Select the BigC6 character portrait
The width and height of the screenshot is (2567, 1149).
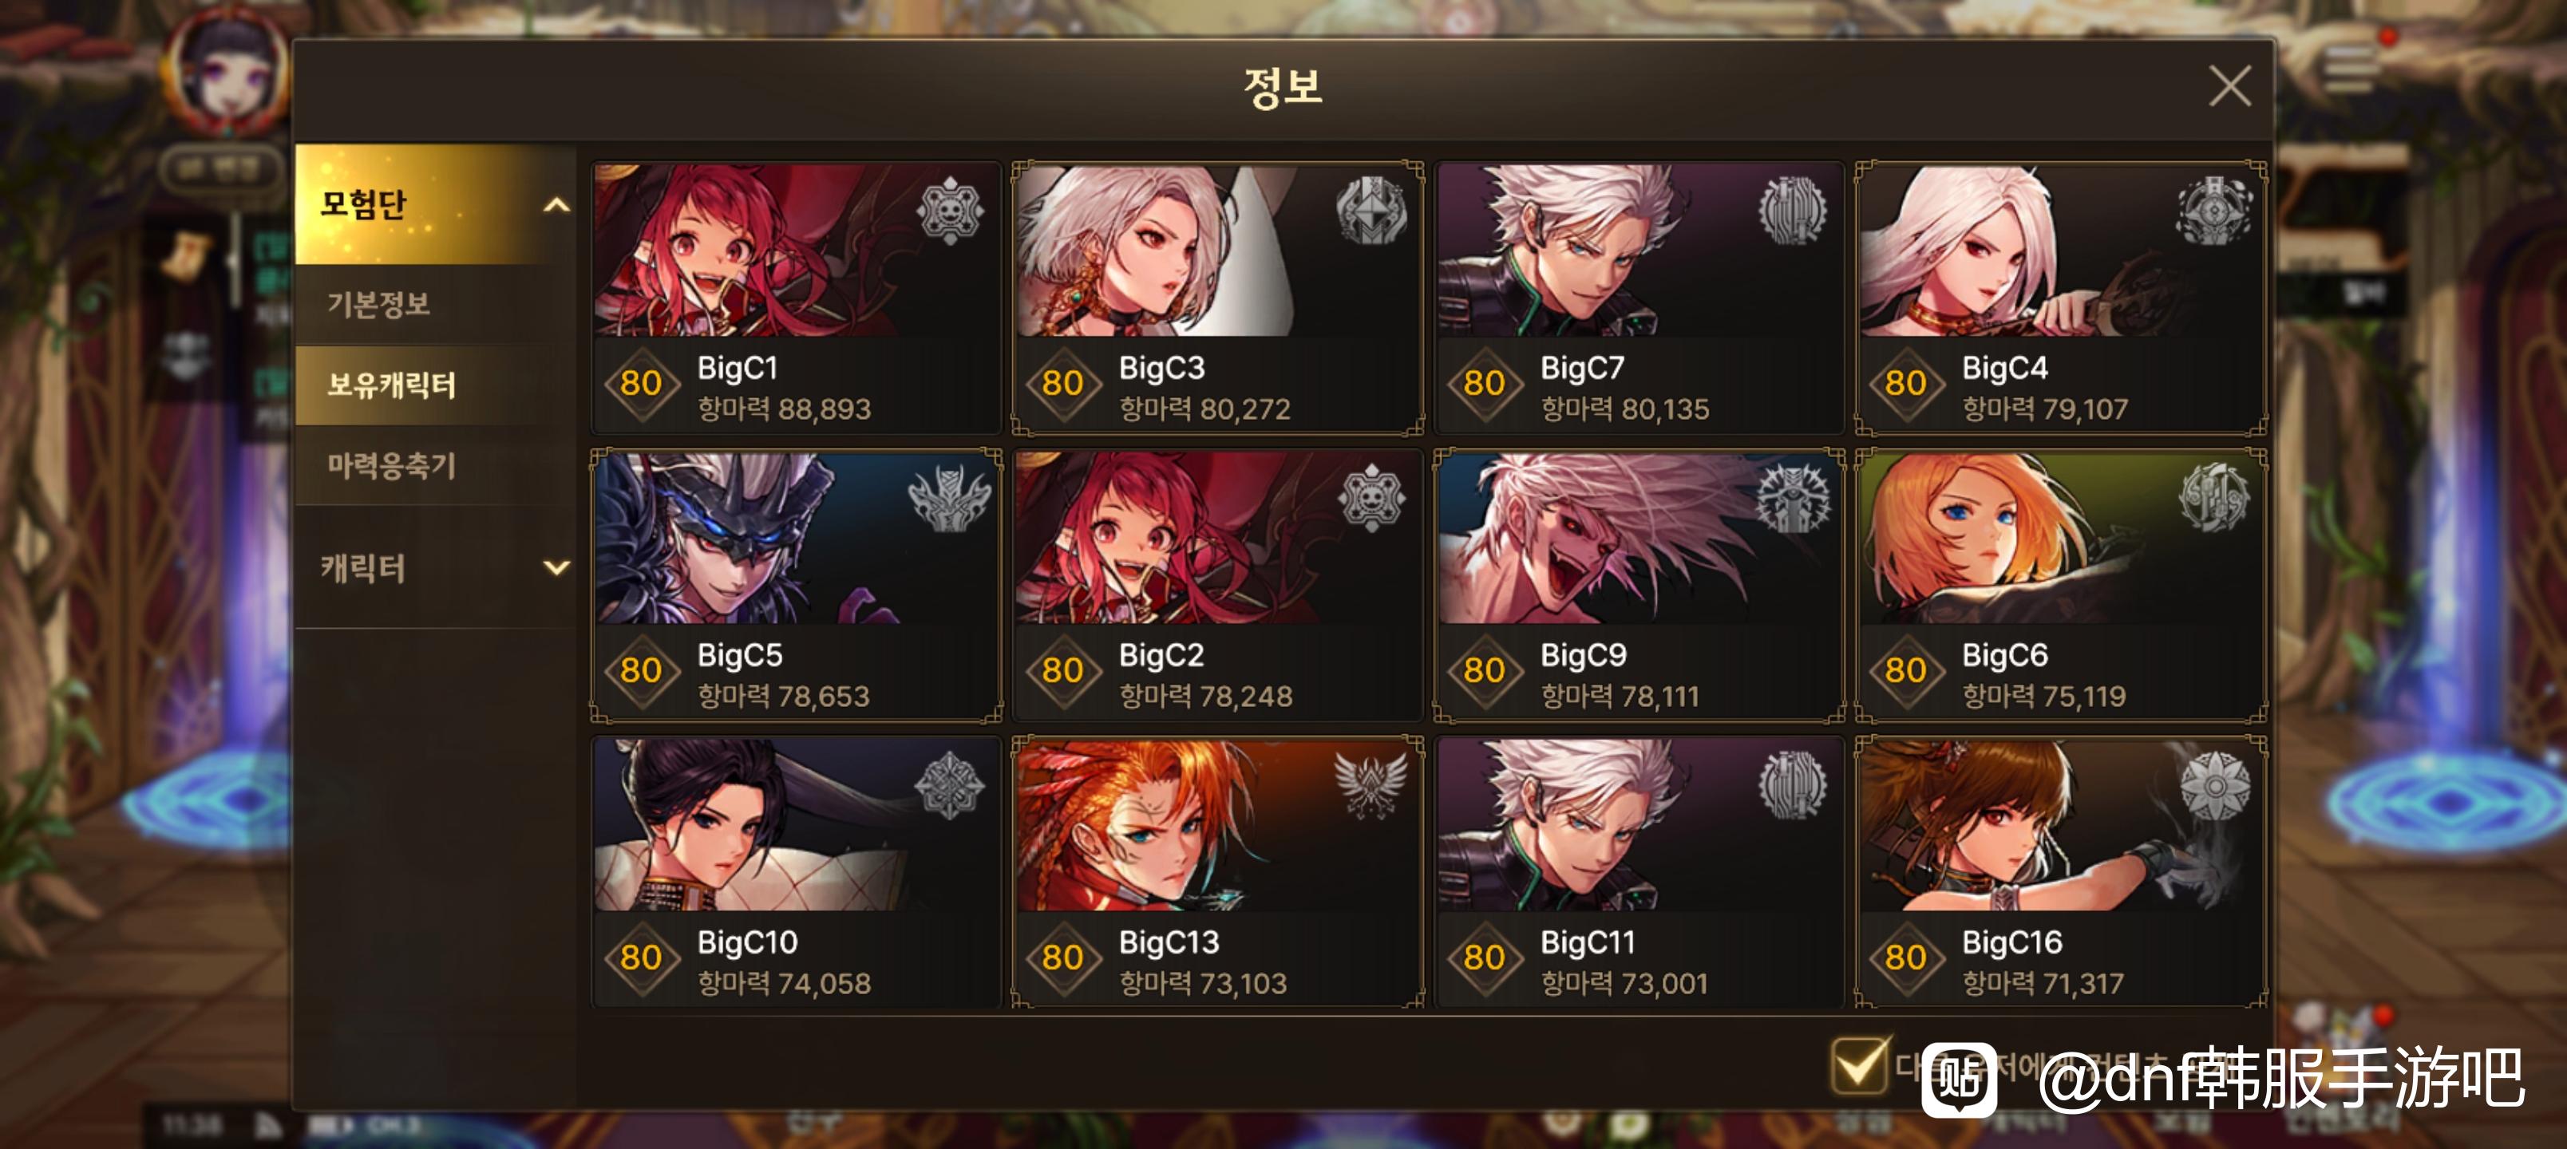point(2060,538)
